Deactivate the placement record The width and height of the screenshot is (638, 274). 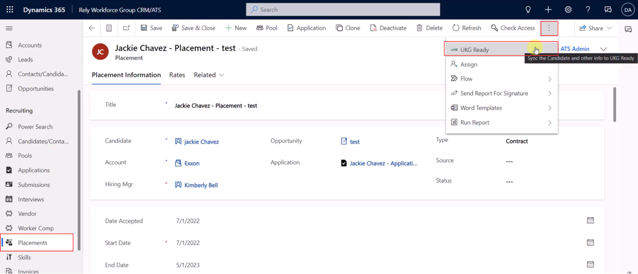click(x=388, y=28)
